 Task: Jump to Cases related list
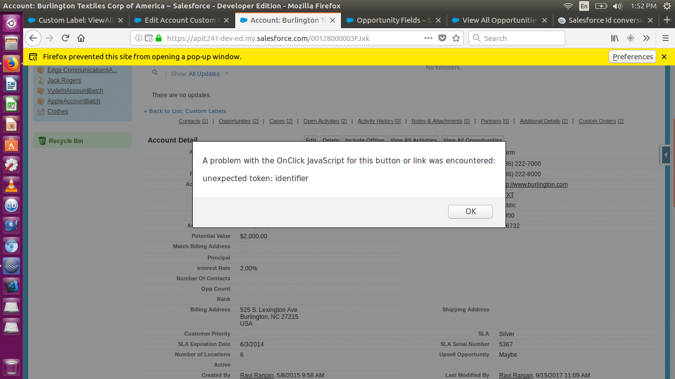click(x=281, y=121)
